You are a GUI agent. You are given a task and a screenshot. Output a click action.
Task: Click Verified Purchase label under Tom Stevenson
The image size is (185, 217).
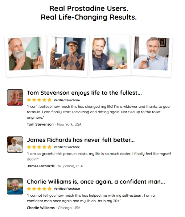coord(67,100)
